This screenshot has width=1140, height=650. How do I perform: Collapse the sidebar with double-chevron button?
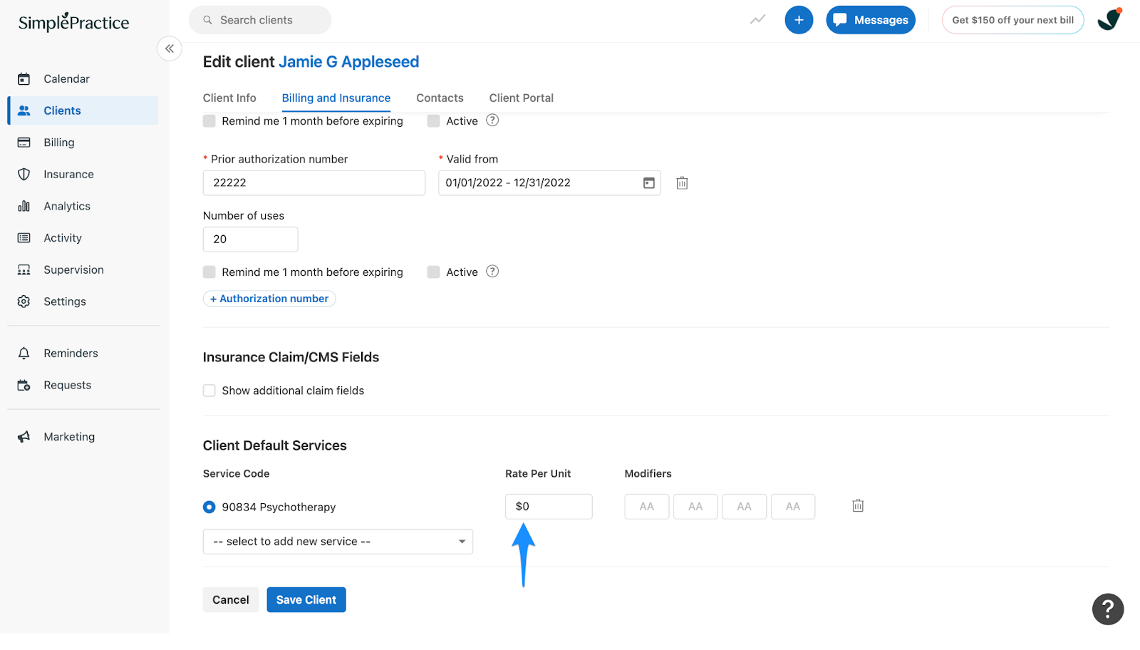(x=170, y=48)
